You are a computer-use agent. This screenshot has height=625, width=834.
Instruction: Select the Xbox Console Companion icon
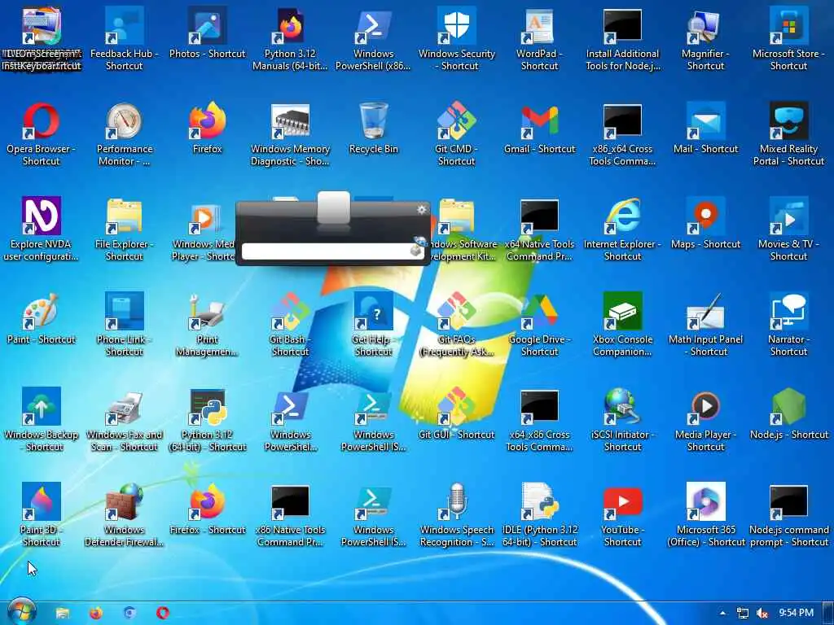(622, 324)
